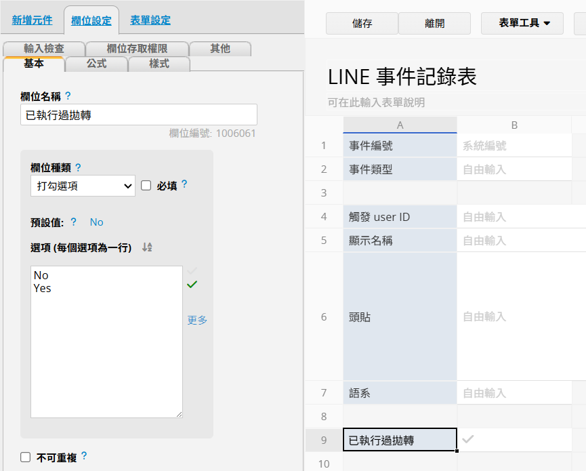The image size is (586, 471).
Task: Select column header A
Action: coord(400,125)
